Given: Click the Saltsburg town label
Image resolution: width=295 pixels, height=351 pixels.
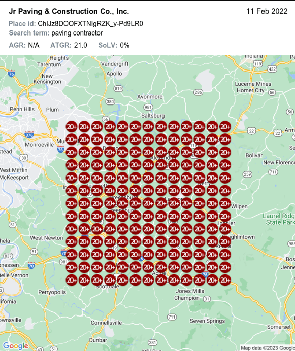Looking at the screenshot, I should 153,116.
